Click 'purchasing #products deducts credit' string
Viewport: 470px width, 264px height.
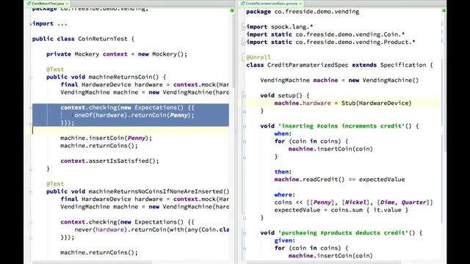(x=344, y=232)
